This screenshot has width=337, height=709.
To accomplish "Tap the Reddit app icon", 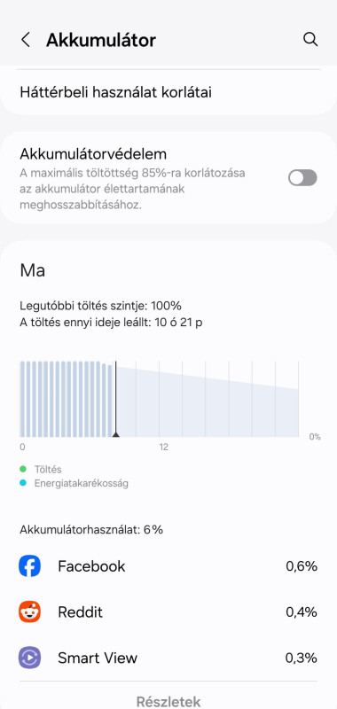I will point(30,612).
